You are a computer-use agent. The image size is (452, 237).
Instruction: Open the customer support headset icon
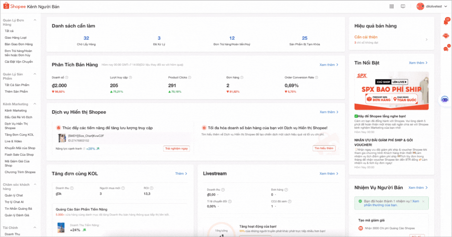click(446, 36)
